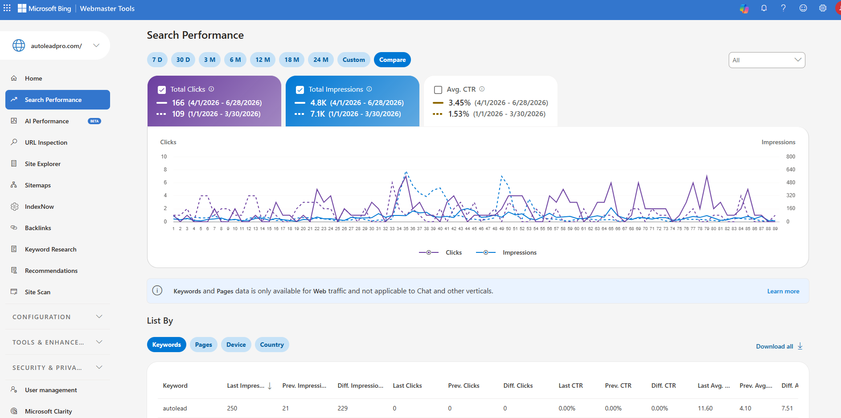Select the 7 D range tab
The width and height of the screenshot is (841, 418).
157,60
